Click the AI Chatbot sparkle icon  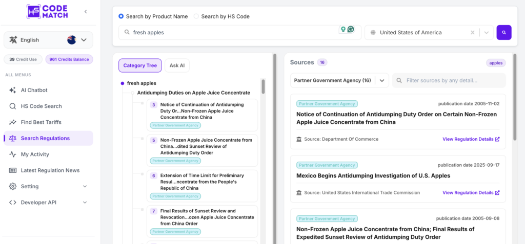(12, 90)
